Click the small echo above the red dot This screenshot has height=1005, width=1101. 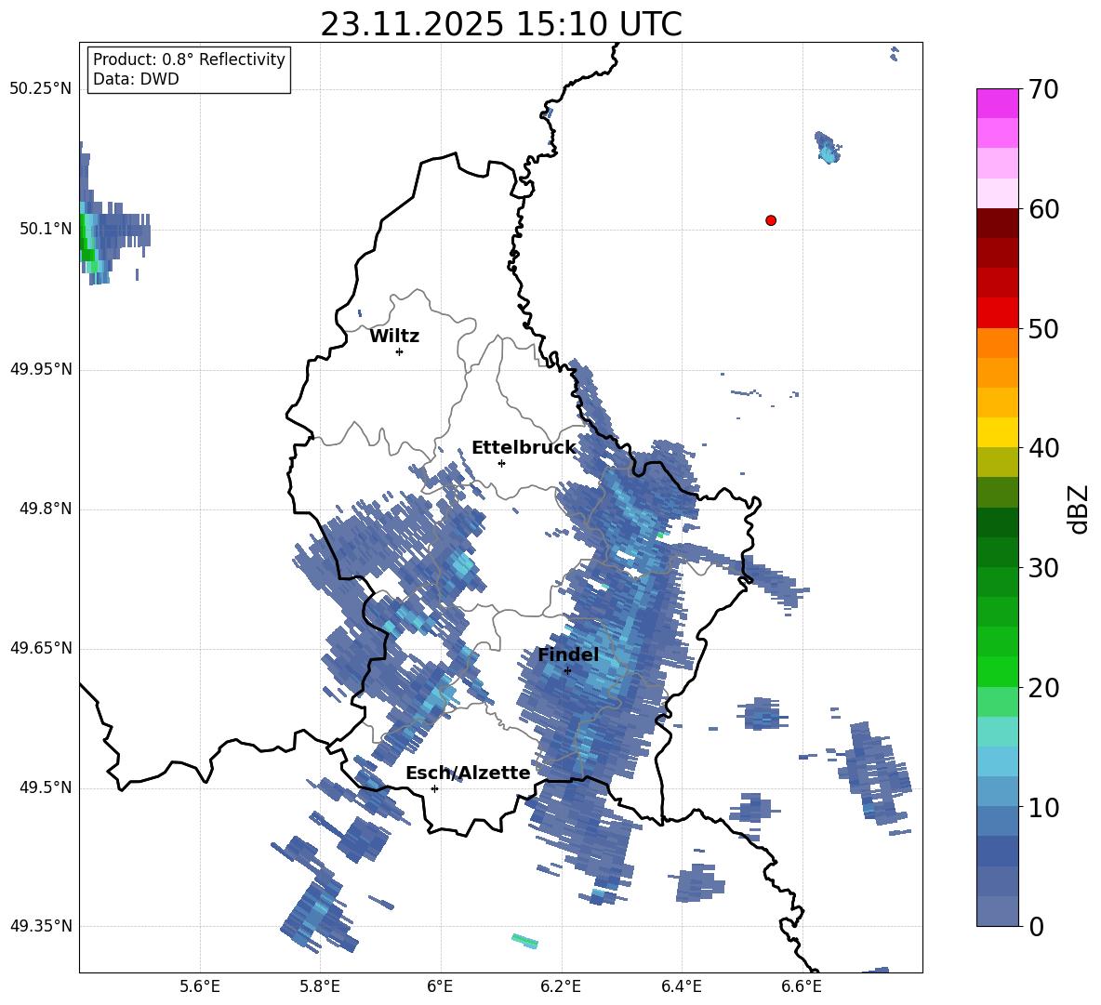828,148
